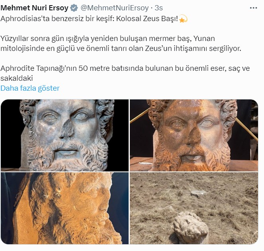Click the shooting star emoji after headline
Screen dimensions: 264x251
pos(183,19)
